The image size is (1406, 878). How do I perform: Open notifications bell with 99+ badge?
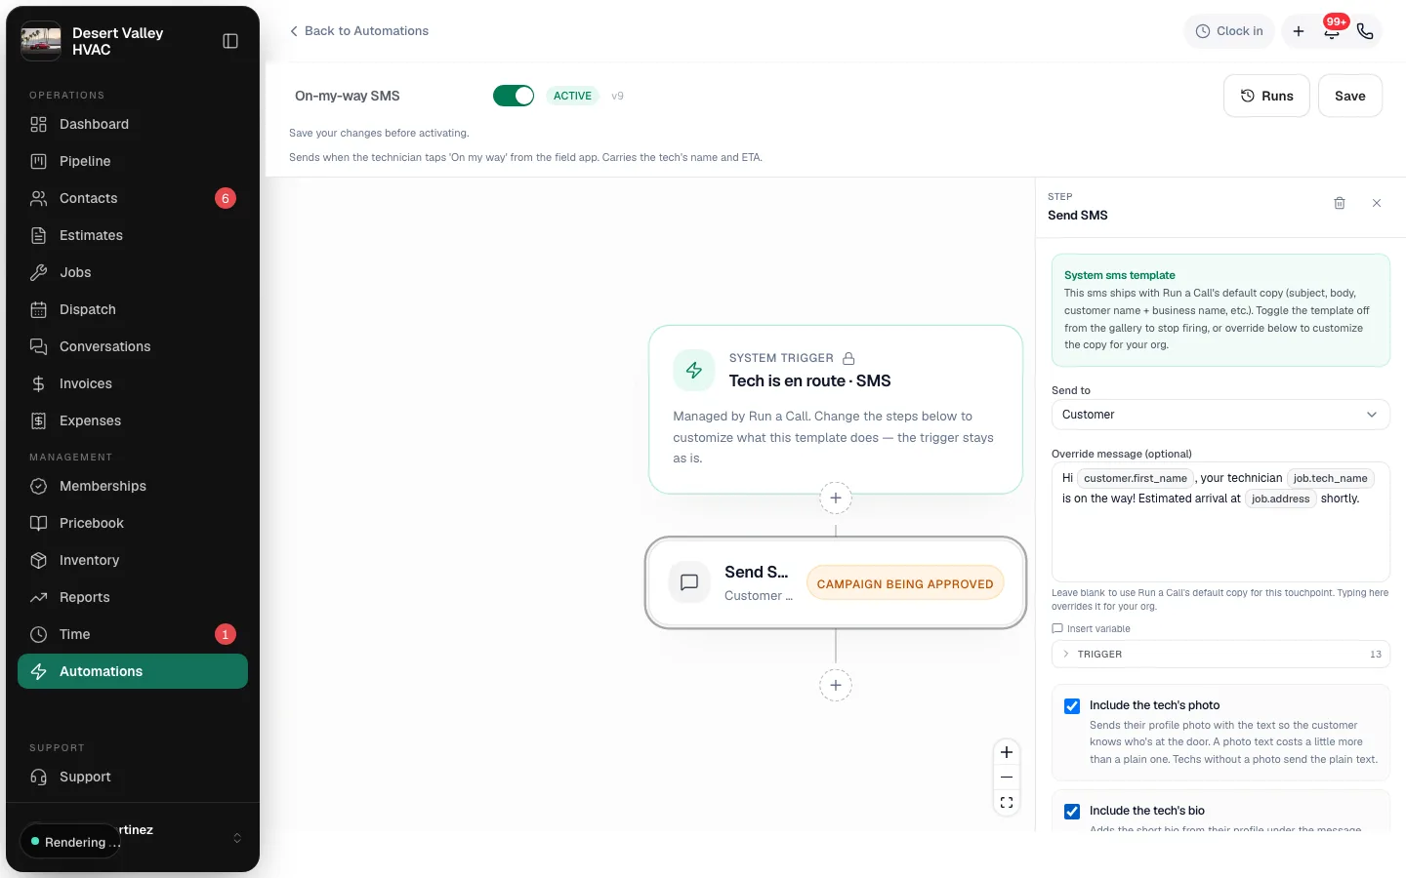pyautogui.click(x=1332, y=31)
